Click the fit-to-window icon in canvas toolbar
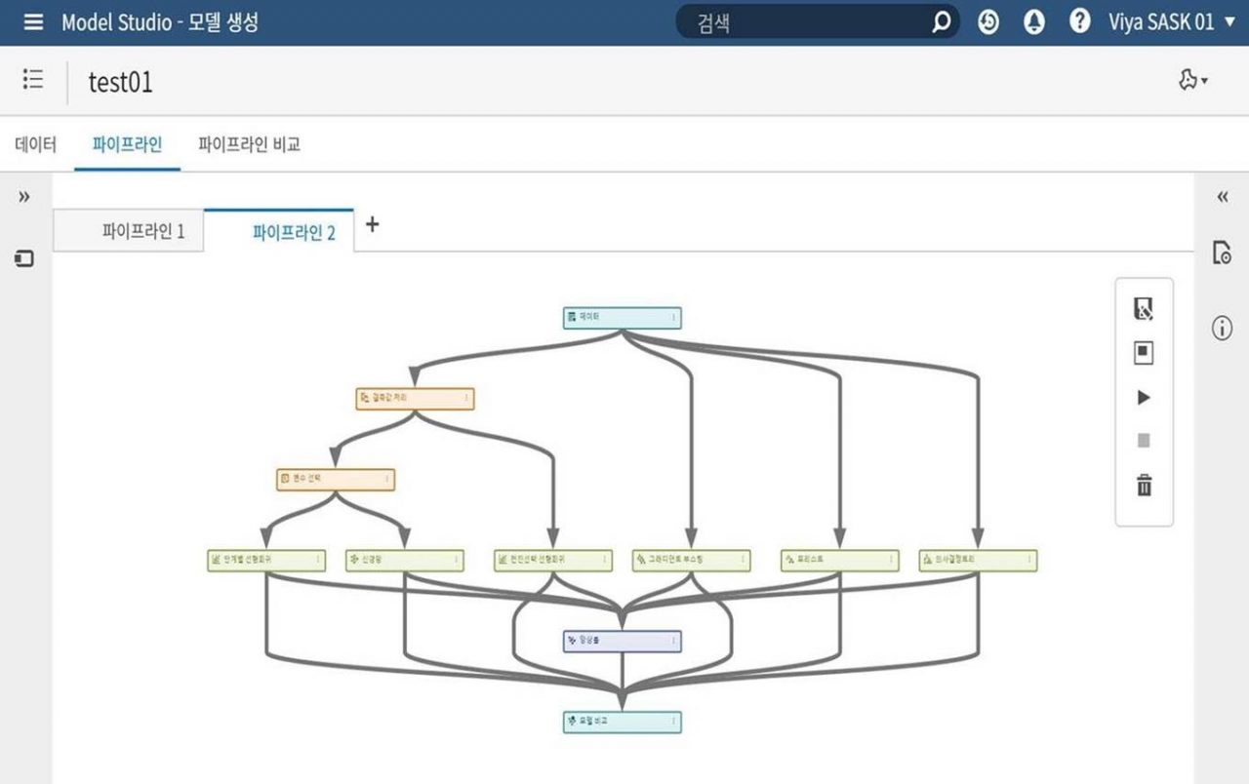Image resolution: width=1249 pixels, height=784 pixels. 1144,353
